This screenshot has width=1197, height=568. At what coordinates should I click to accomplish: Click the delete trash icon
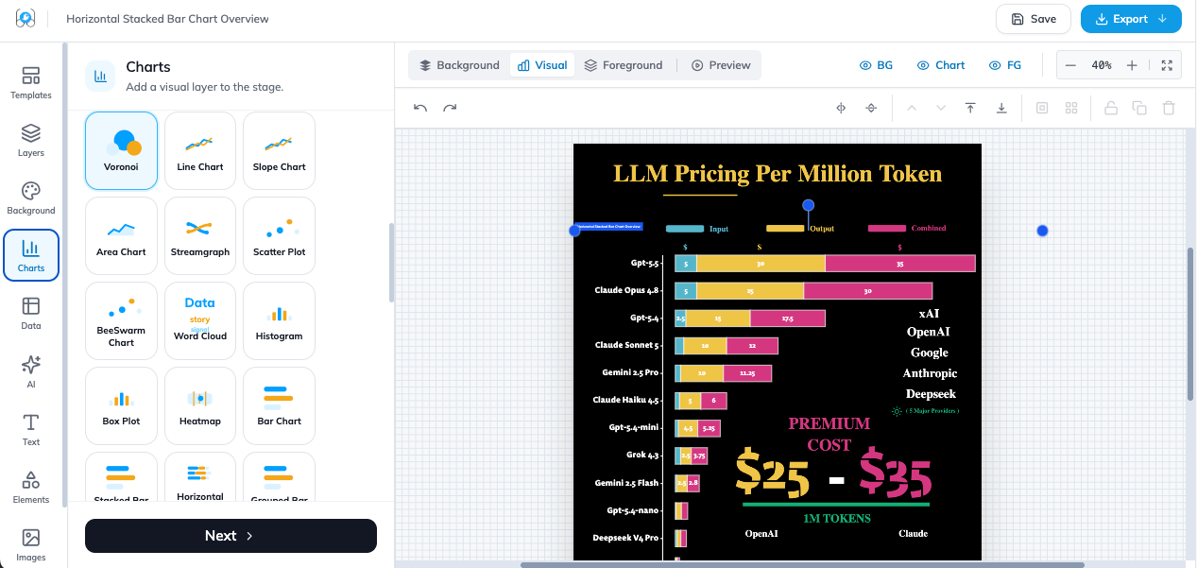tap(1169, 108)
